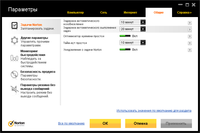Open the Тайм-аут простоя dropdown

point(132,43)
